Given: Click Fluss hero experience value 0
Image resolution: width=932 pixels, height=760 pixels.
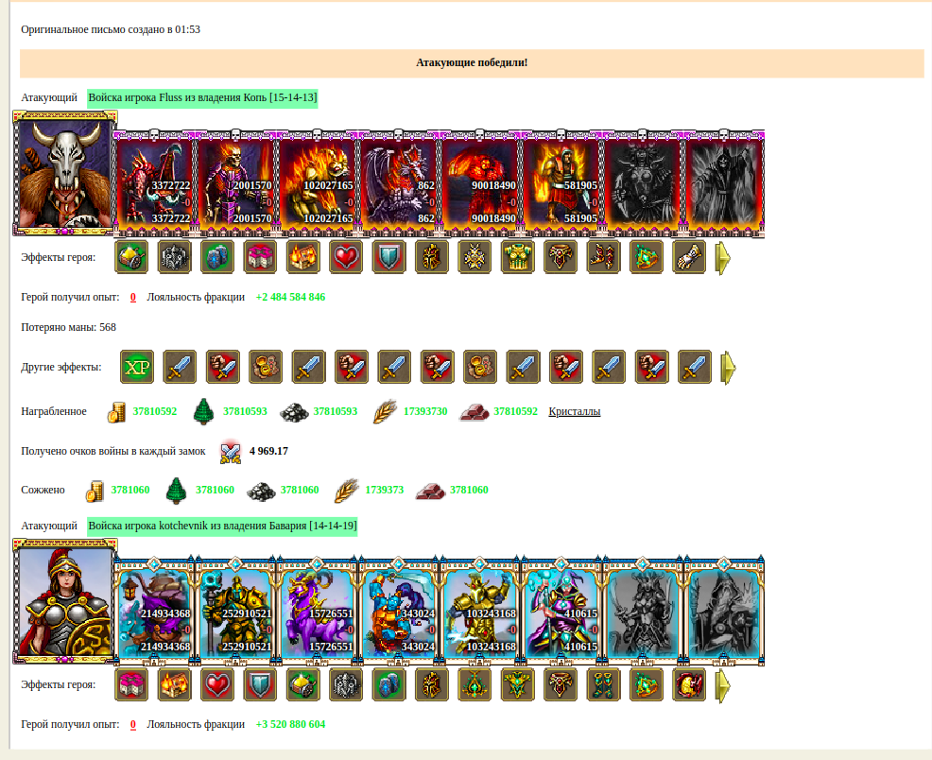Looking at the screenshot, I should point(133,297).
